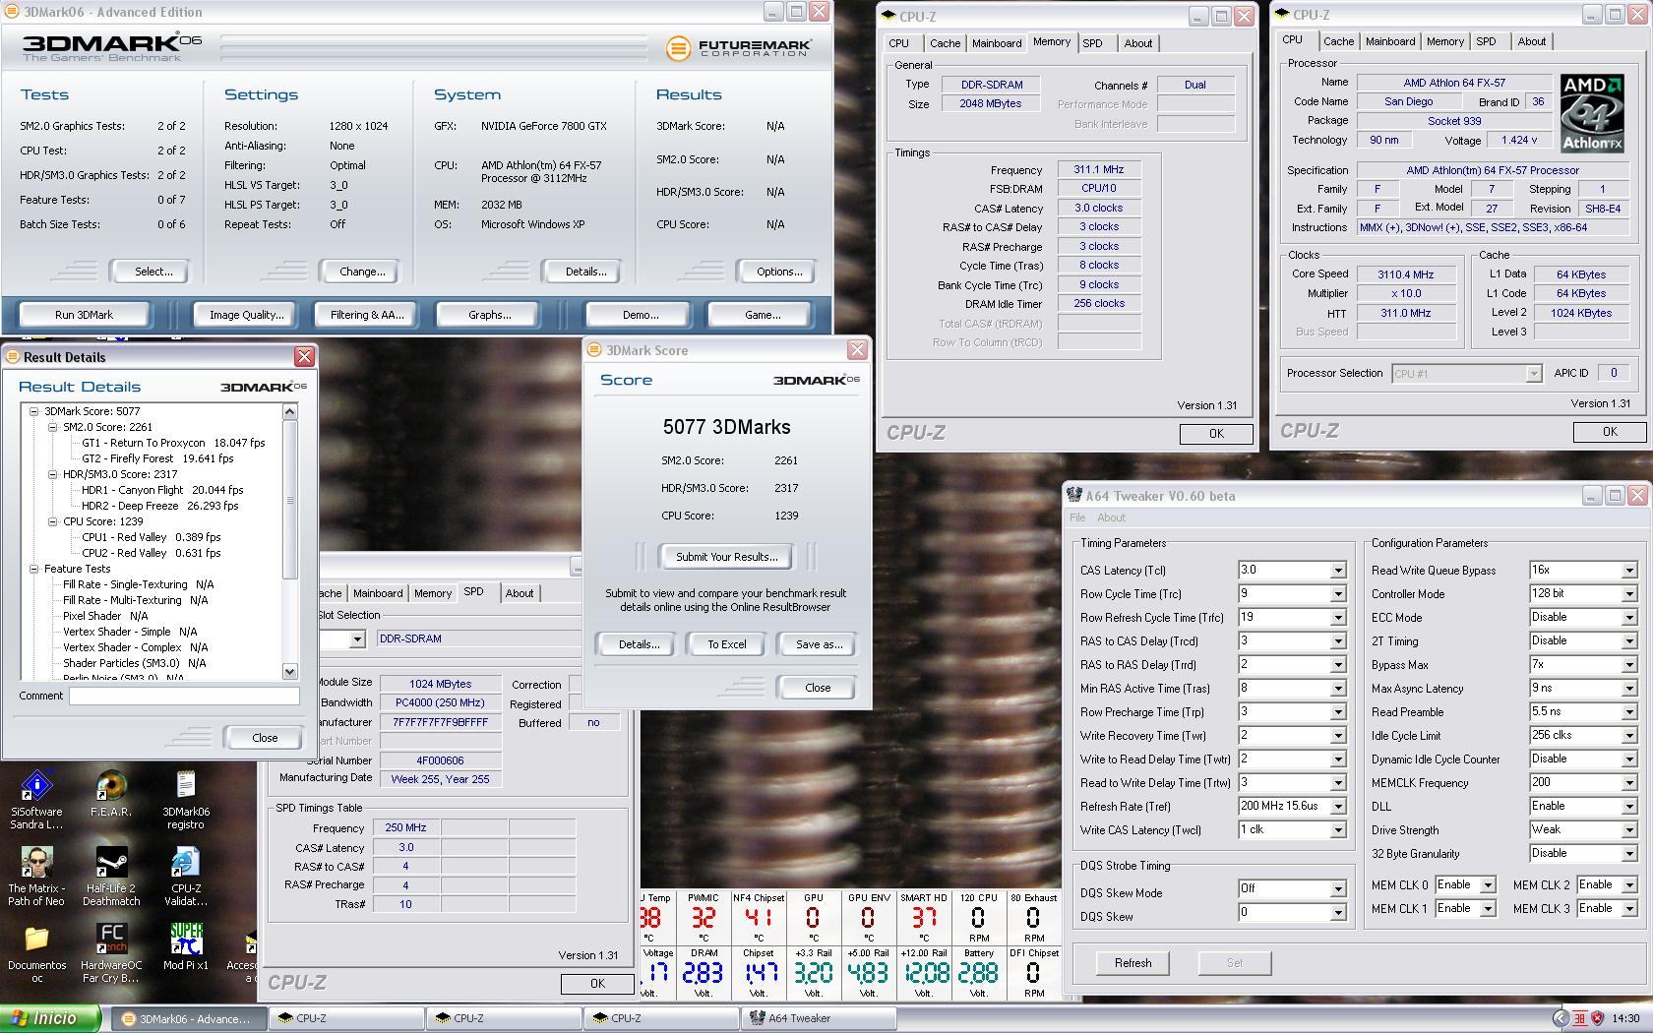Viewport: 1653px width, 1033px height.
Task: Click the Comment input field
Action: pyautogui.click(x=184, y=696)
